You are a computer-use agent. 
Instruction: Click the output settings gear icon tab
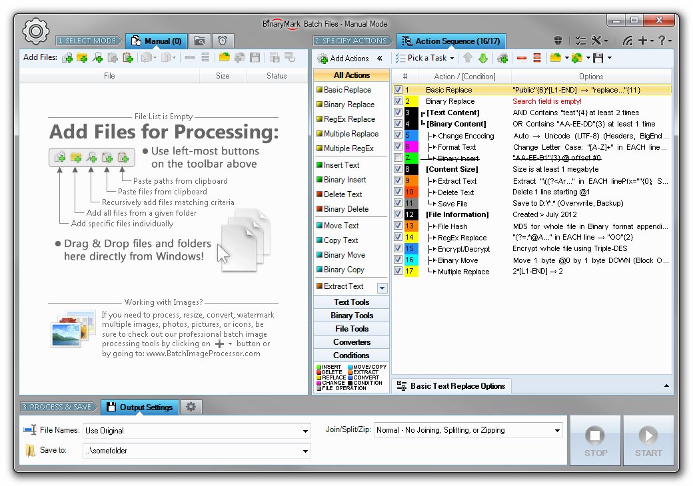[191, 407]
